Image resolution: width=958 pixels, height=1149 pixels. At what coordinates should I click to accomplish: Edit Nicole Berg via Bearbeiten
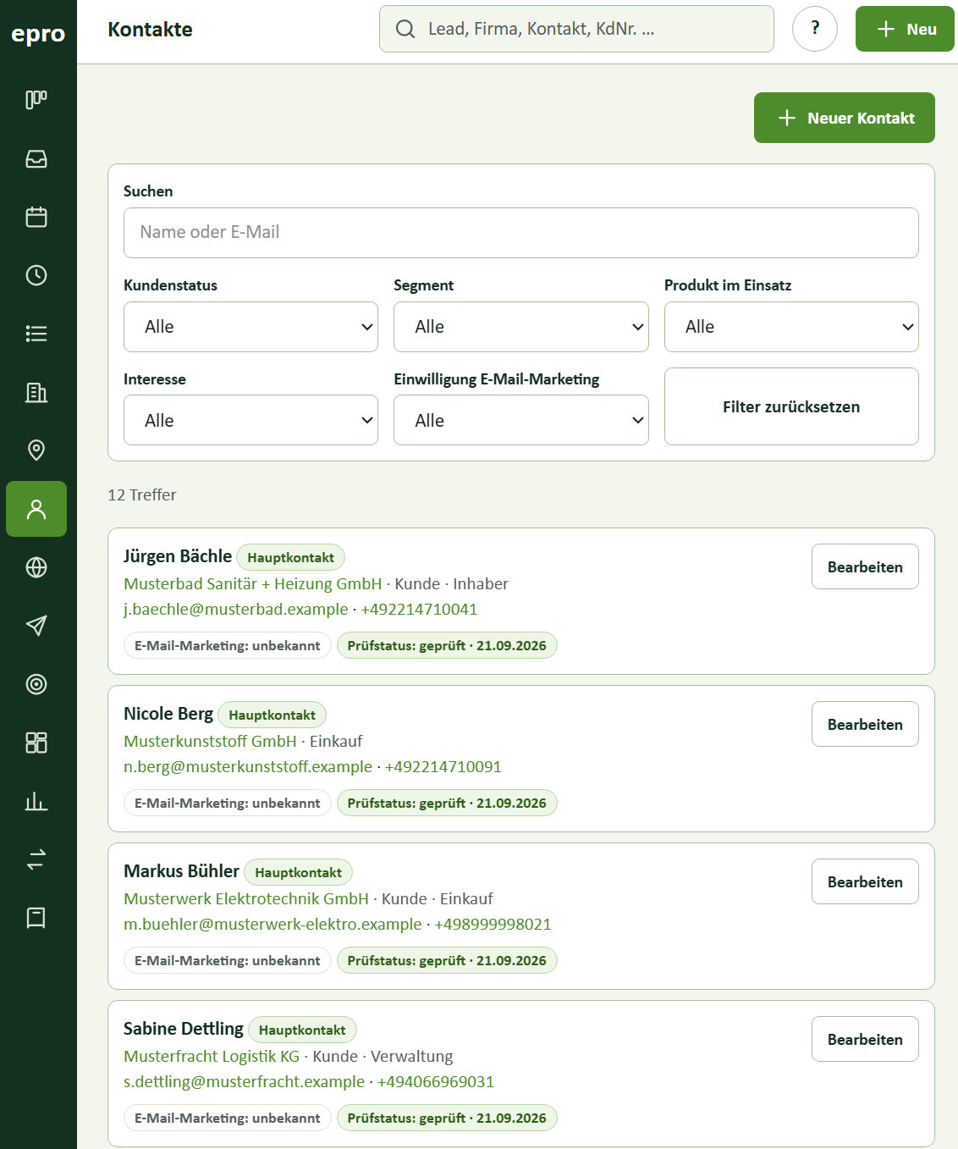click(865, 724)
